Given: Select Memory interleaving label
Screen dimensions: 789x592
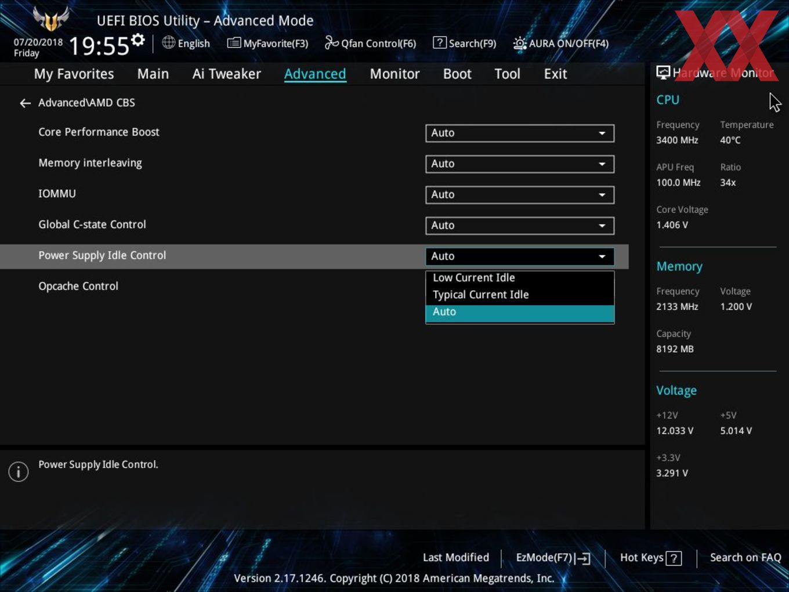Looking at the screenshot, I should [x=90, y=163].
